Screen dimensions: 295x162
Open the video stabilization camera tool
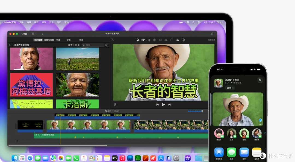[x=155, y=40]
